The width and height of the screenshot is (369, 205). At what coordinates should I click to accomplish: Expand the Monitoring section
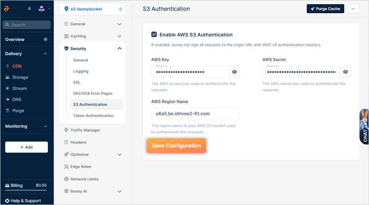click(46, 126)
